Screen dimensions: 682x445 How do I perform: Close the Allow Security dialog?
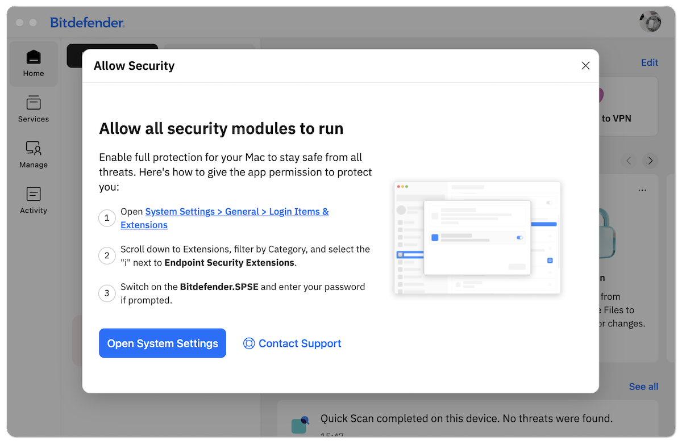[585, 65]
